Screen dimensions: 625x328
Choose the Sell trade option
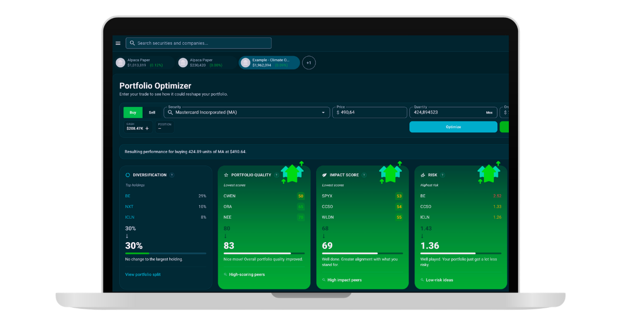pos(152,112)
